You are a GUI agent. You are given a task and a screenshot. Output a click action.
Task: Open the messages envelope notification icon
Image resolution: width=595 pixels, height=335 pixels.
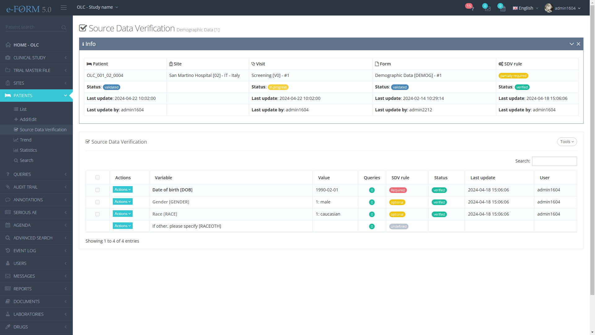click(x=487, y=8)
